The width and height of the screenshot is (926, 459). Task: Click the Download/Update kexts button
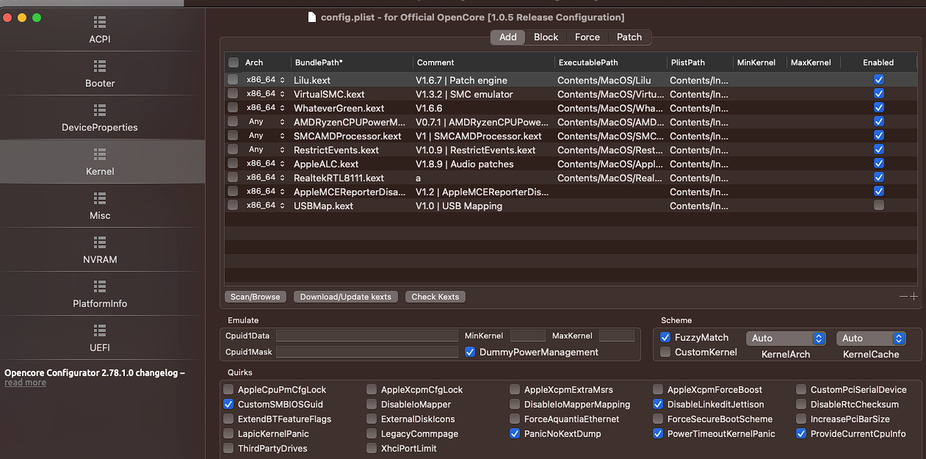(346, 297)
